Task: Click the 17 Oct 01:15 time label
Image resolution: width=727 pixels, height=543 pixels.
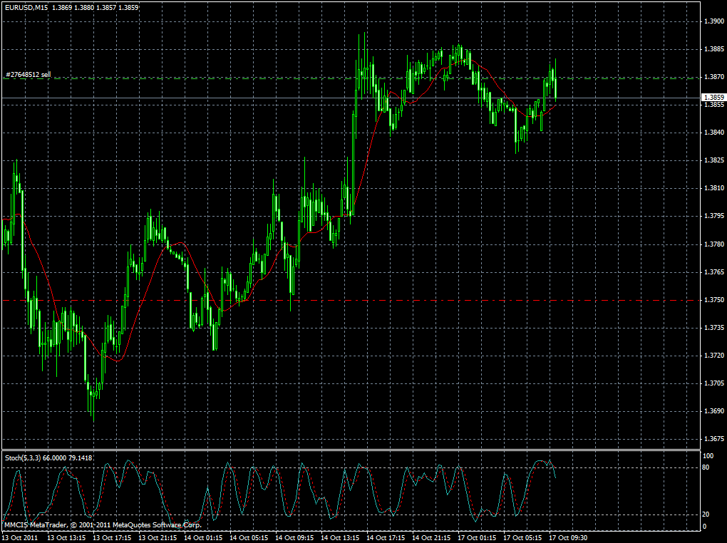Action: point(477,538)
